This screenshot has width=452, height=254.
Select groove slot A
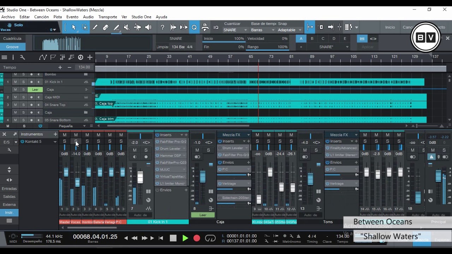coord(301,38)
